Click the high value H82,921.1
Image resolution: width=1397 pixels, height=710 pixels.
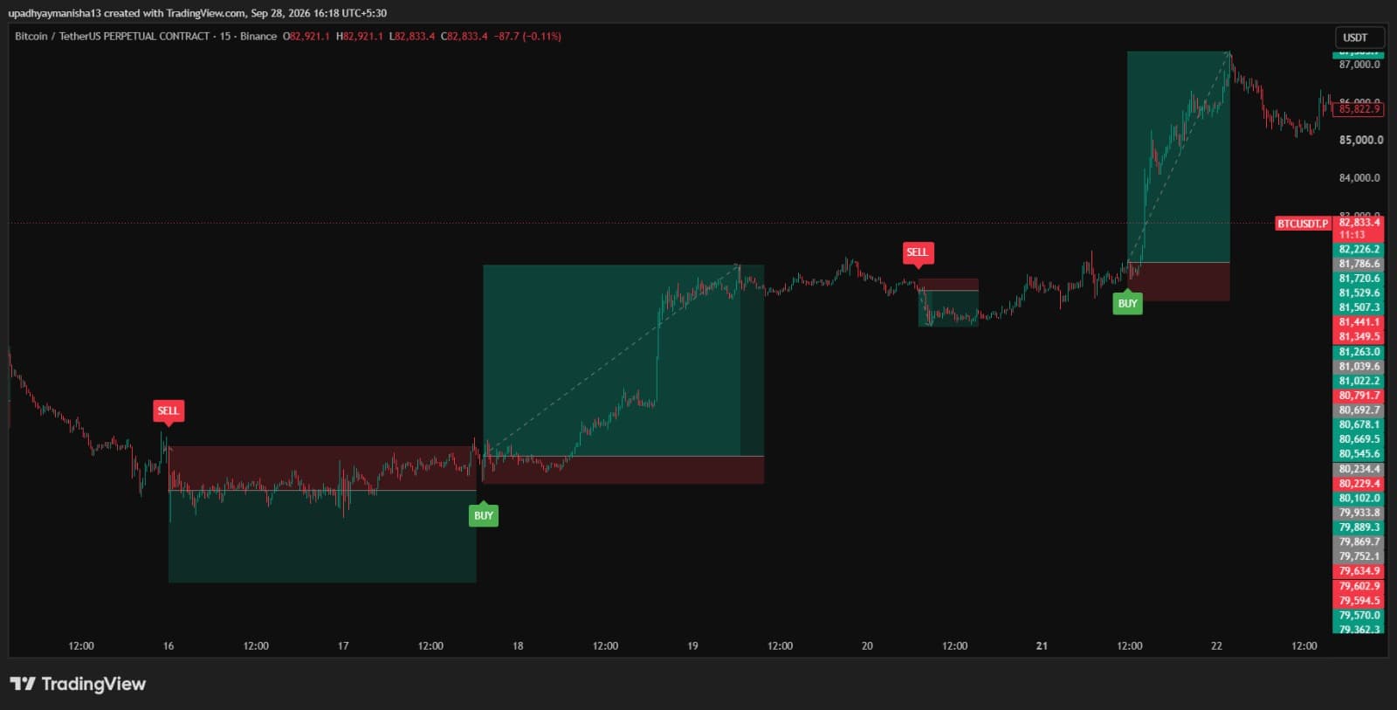tap(360, 36)
